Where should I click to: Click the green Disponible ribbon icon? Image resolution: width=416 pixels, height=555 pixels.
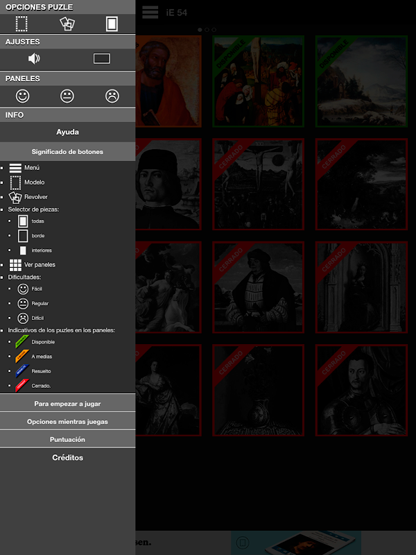click(x=22, y=342)
